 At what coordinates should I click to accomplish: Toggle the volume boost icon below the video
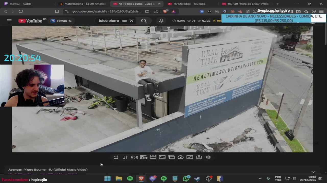(x=135, y=157)
